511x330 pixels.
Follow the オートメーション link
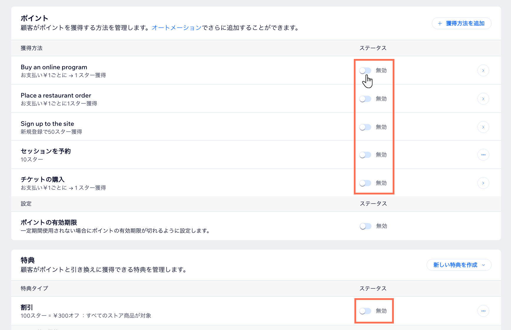coord(177,28)
